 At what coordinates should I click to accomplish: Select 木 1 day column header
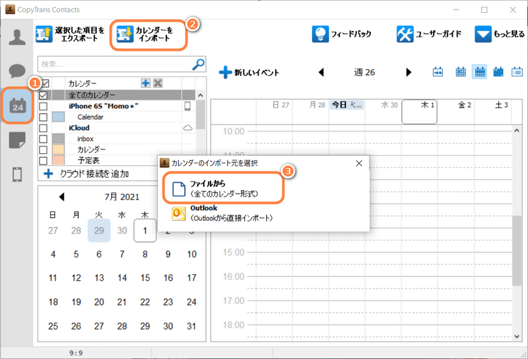tap(419, 112)
